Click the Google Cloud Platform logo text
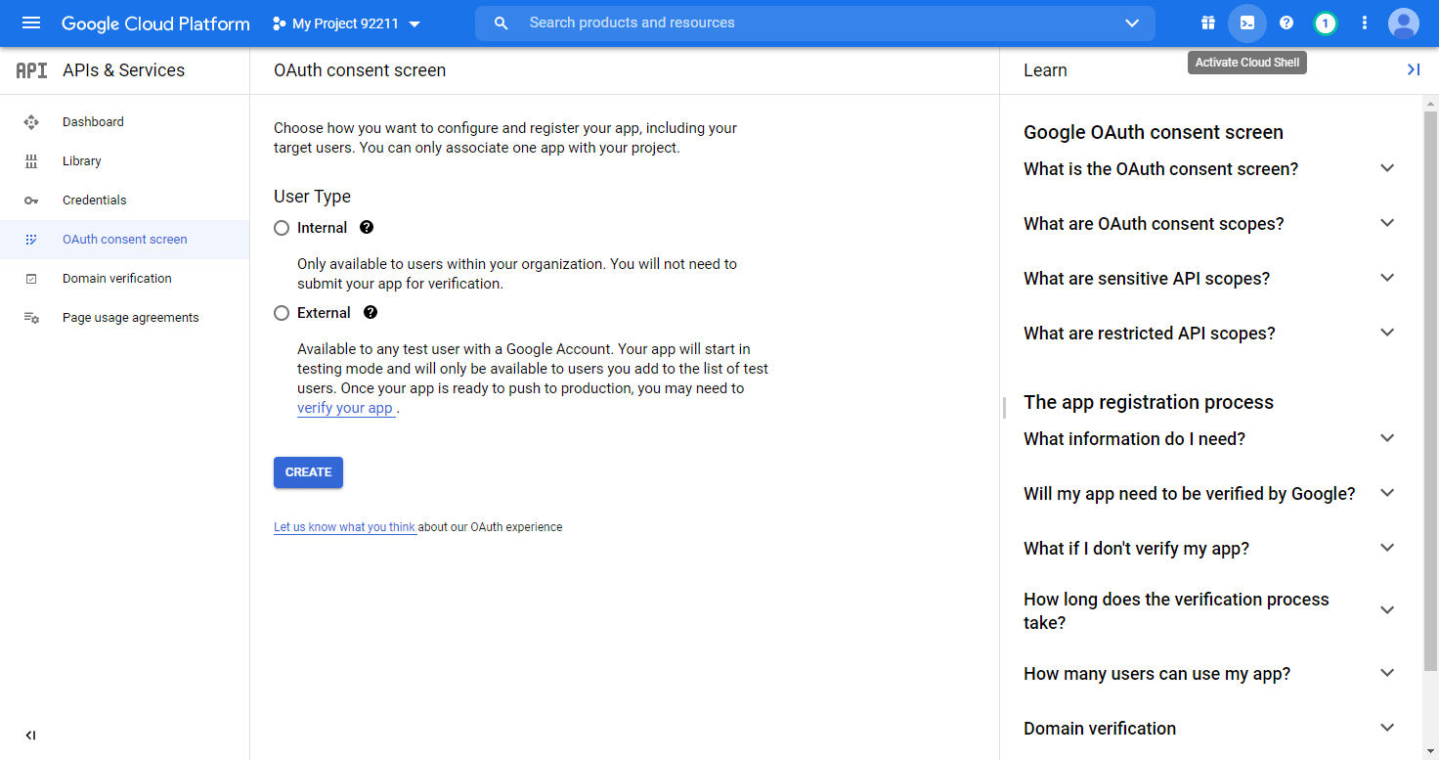The image size is (1439, 760). (x=155, y=23)
